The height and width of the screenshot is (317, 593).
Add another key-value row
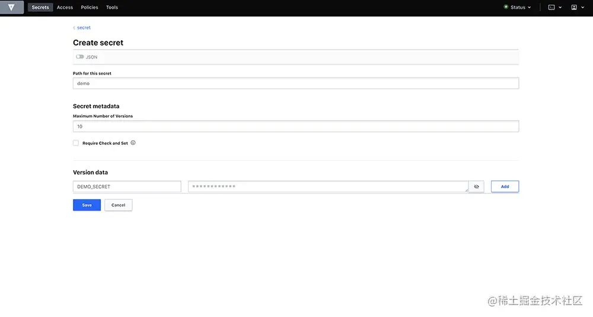tap(505, 186)
